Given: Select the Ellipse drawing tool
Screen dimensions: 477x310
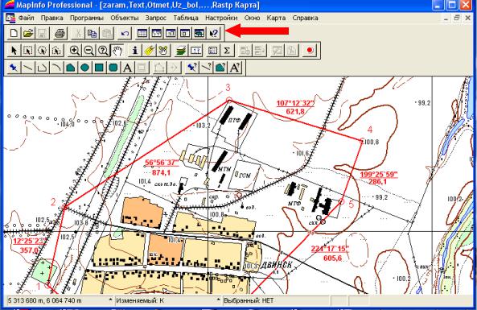Looking at the screenshot, I should click(85, 68).
